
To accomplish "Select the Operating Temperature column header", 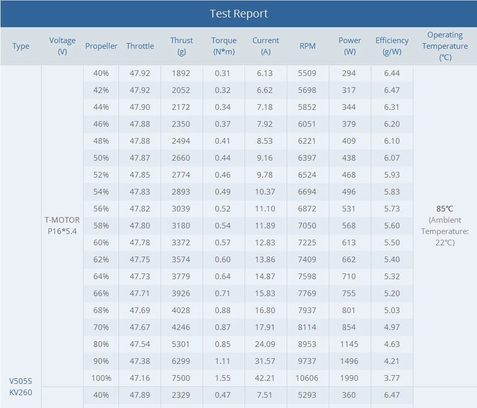I will tap(445, 46).
